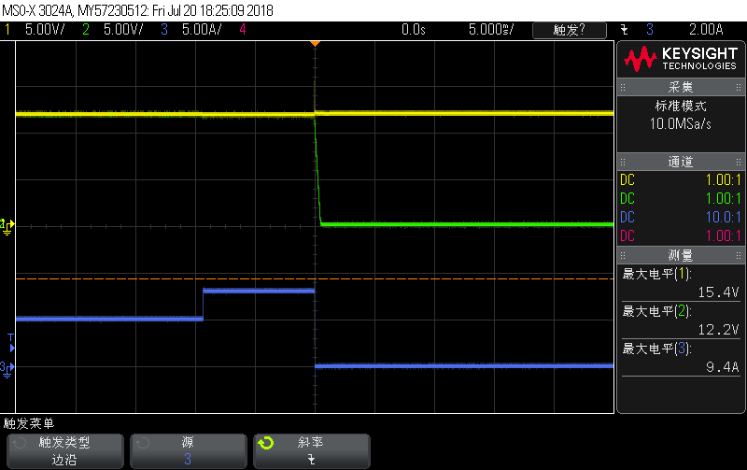Click the 最大电平(1) measurement value 15.4V
Screen dimensions: 747x470
click(x=718, y=292)
